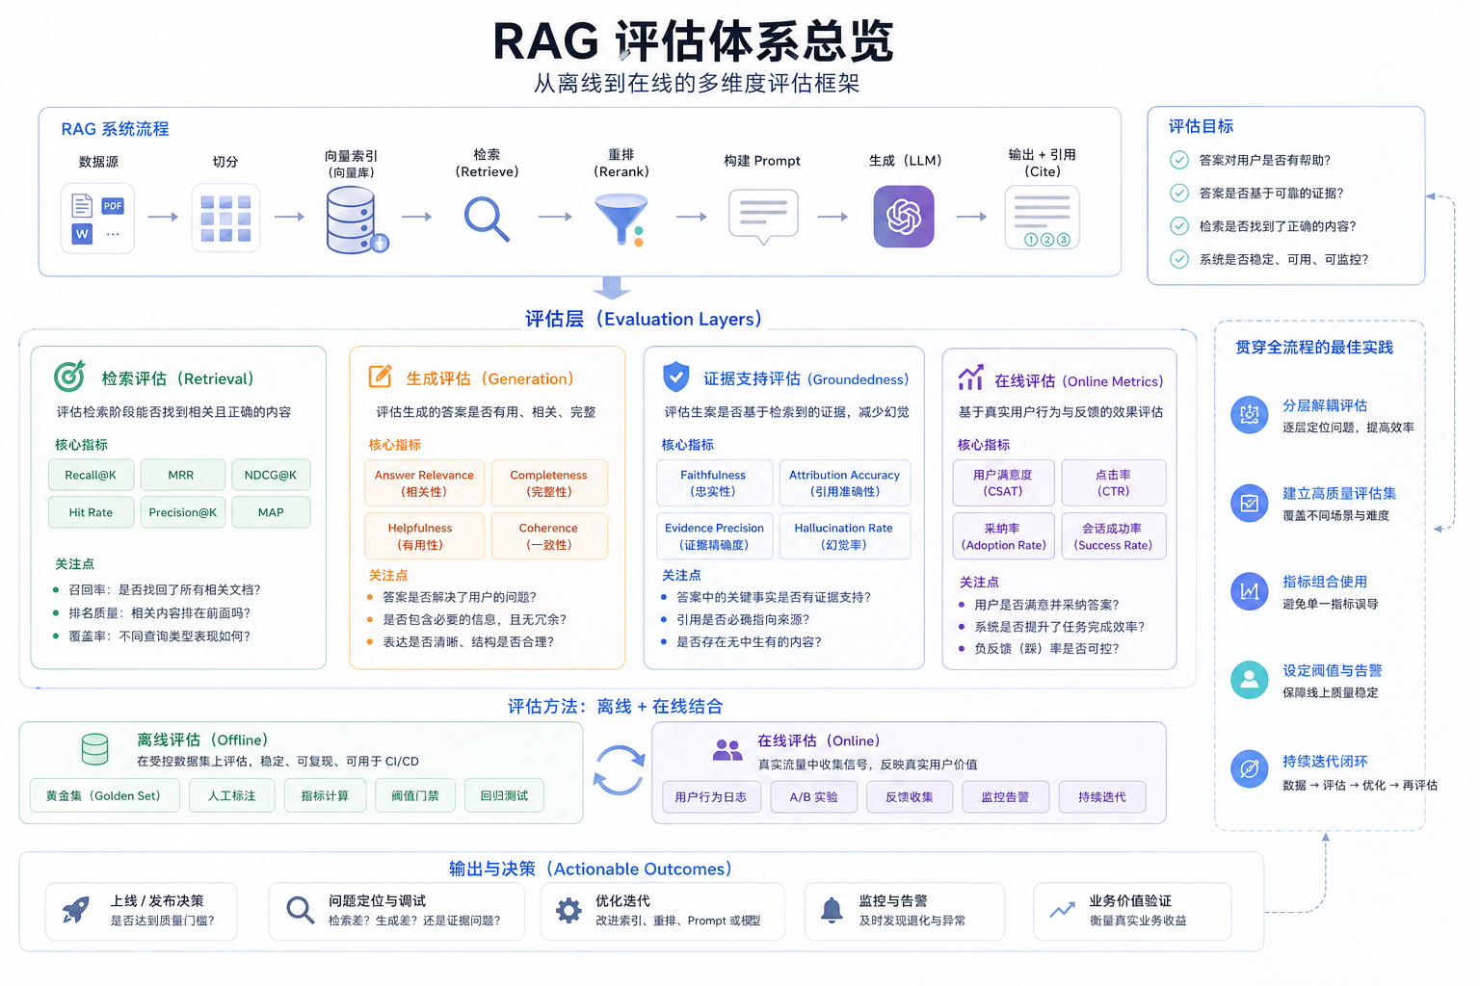
Task: Click the 离线评估 green database icon
Action: point(94,749)
